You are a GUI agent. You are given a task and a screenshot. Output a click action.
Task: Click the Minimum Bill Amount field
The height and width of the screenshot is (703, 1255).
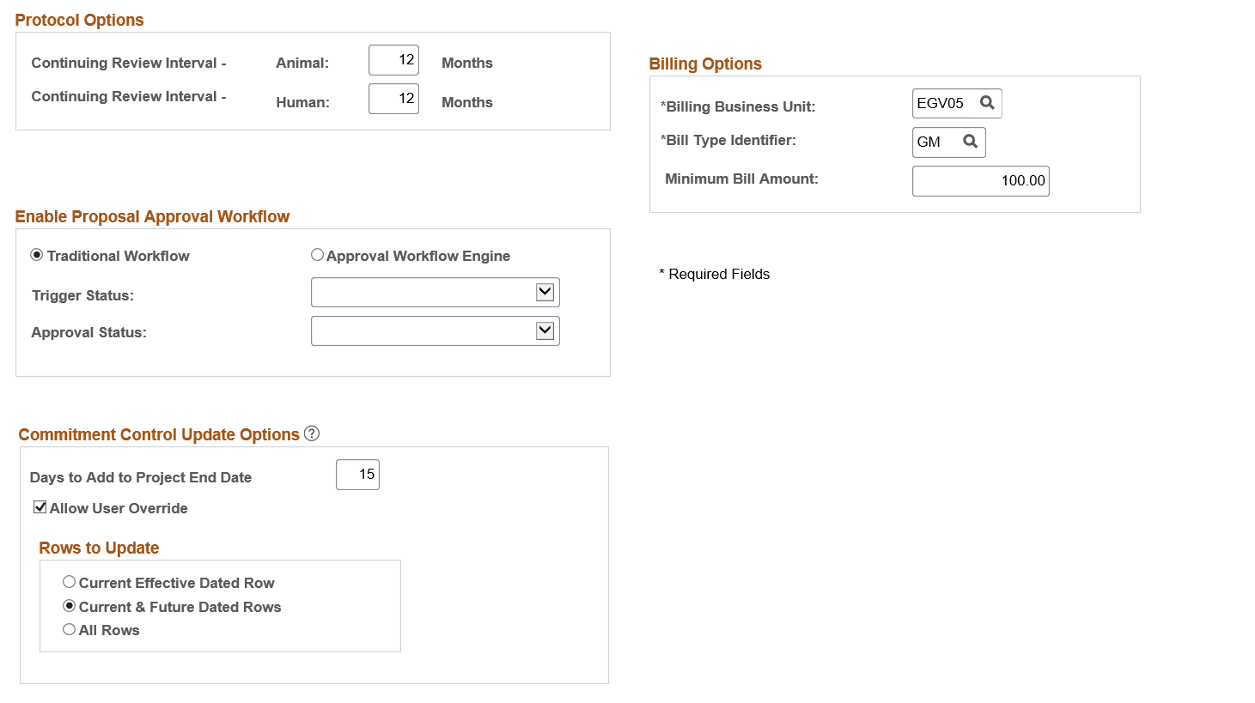pyautogui.click(x=979, y=180)
